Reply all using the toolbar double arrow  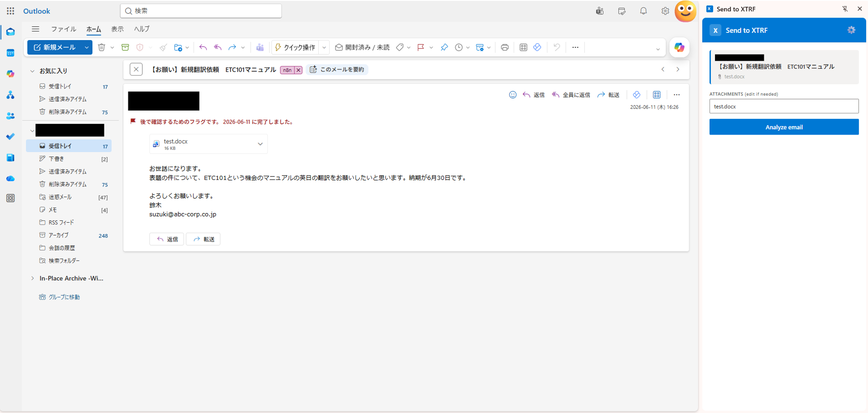click(218, 47)
